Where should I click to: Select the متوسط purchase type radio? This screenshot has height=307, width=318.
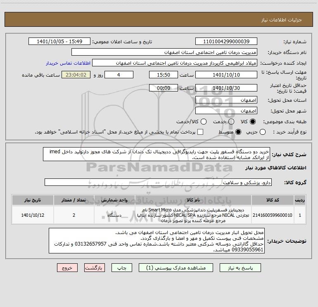click(x=238, y=132)
